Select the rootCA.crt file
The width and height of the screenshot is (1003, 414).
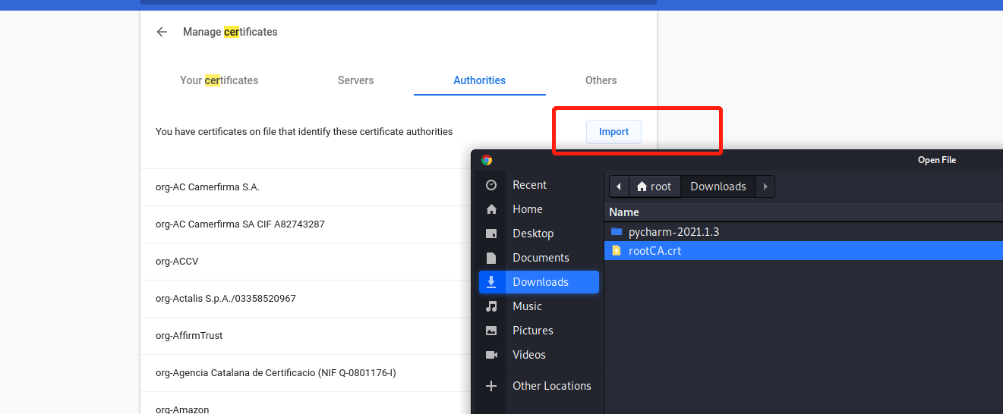click(x=654, y=251)
